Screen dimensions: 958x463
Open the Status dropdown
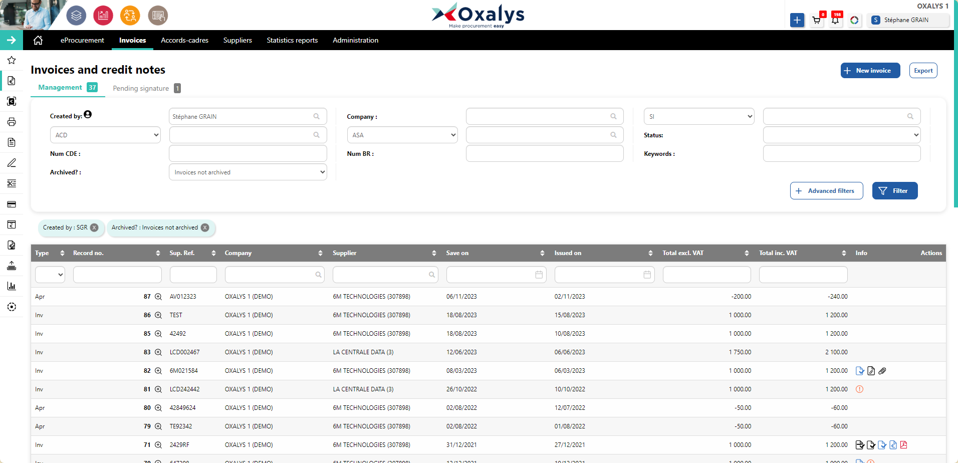(842, 135)
